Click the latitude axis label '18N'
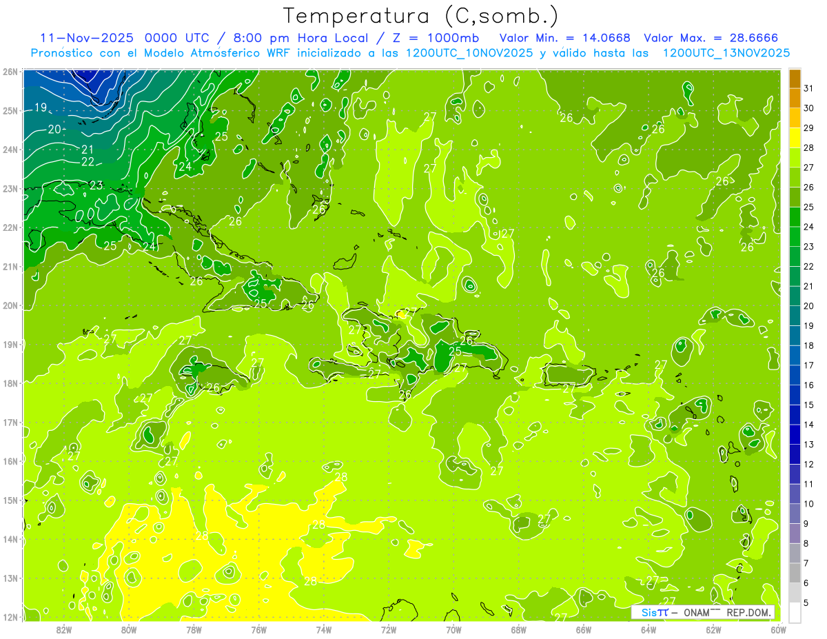The width and height of the screenshot is (827, 639). point(10,383)
